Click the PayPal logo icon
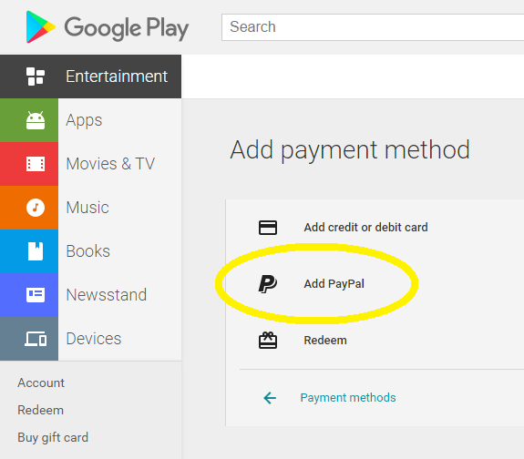The image size is (524, 459). click(x=267, y=284)
